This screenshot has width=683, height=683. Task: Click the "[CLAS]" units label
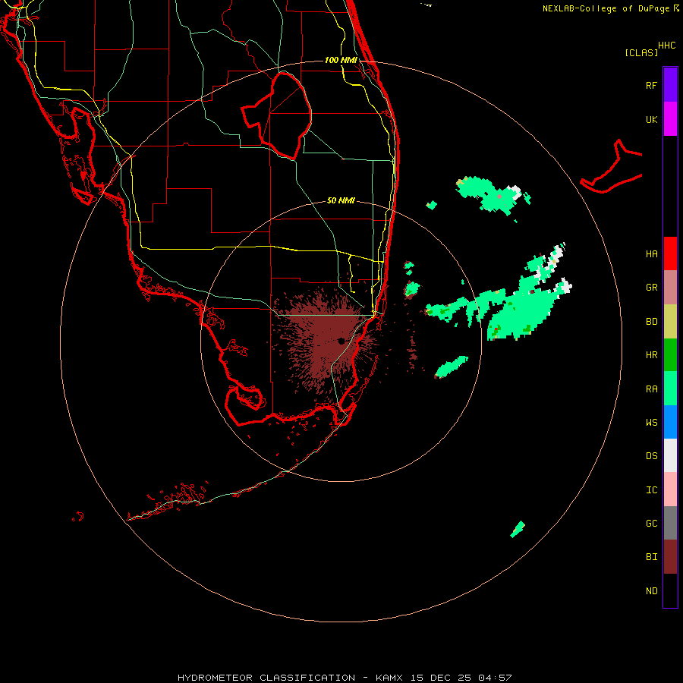[x=641, y=52]
